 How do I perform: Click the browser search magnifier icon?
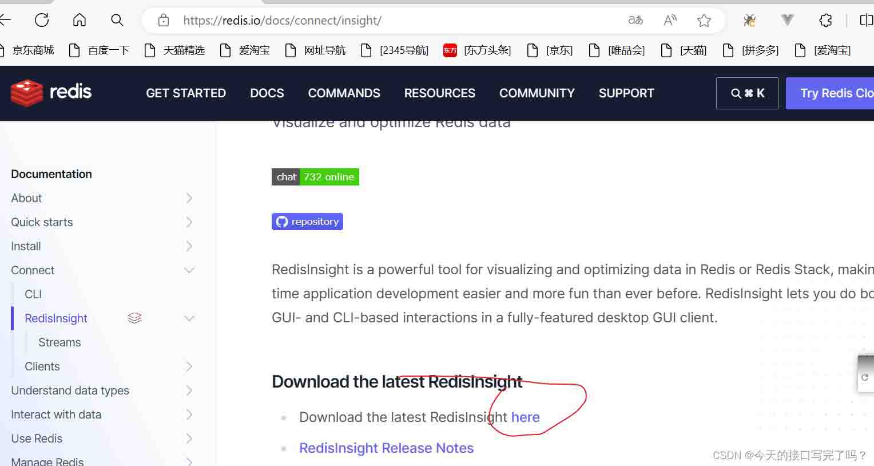click(x=117, y=21)
